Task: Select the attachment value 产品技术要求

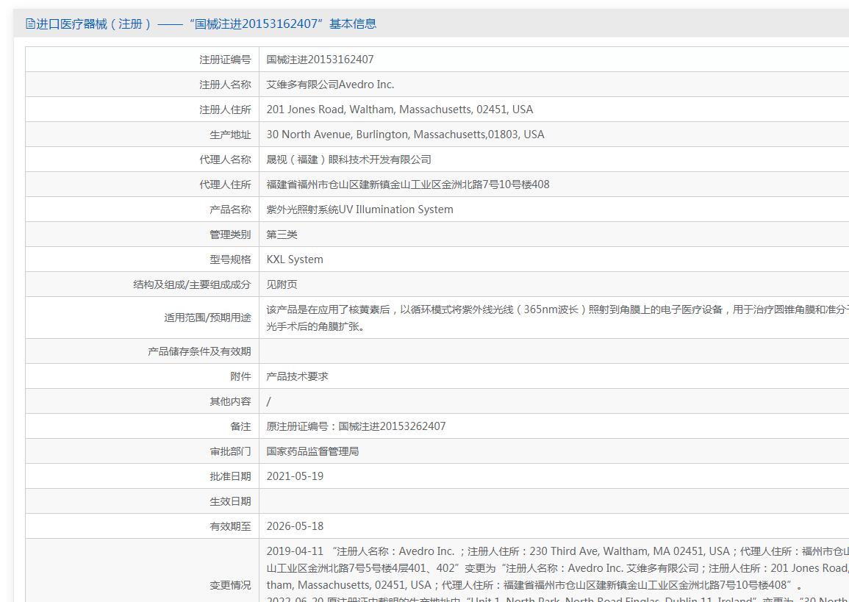Action: click(x=297, y=376)
